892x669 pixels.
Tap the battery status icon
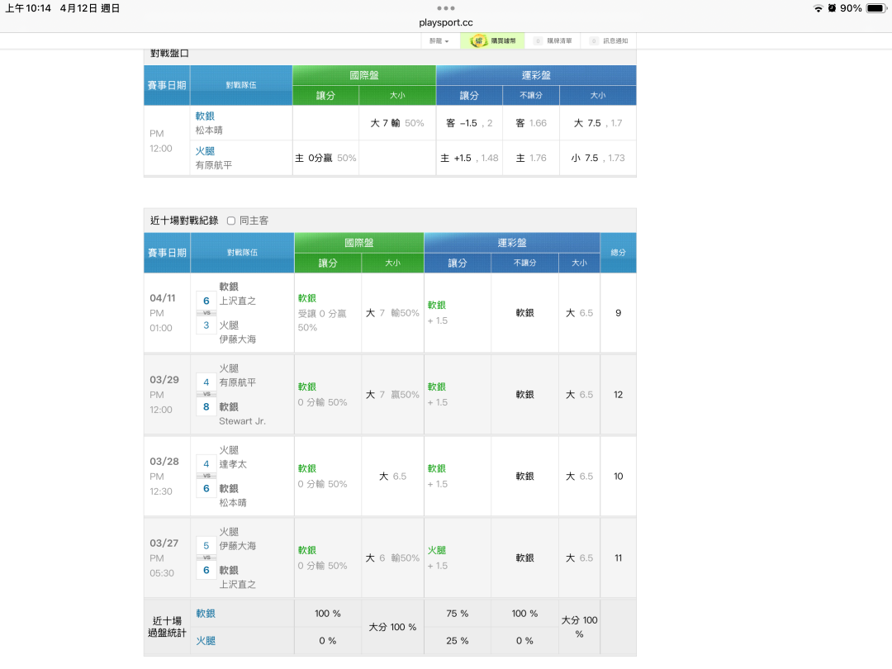tap(876, 8)
